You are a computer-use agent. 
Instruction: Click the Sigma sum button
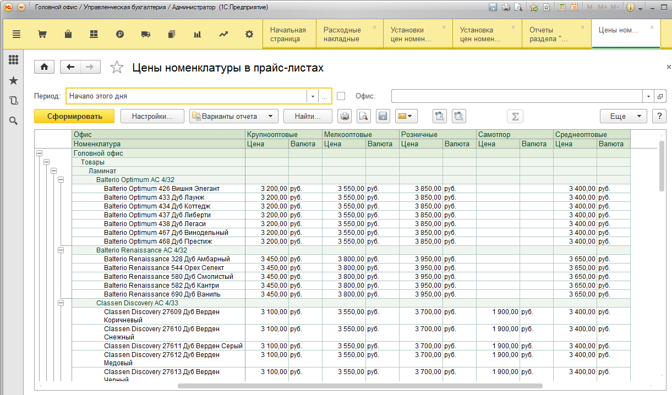[x=515, y=116]
